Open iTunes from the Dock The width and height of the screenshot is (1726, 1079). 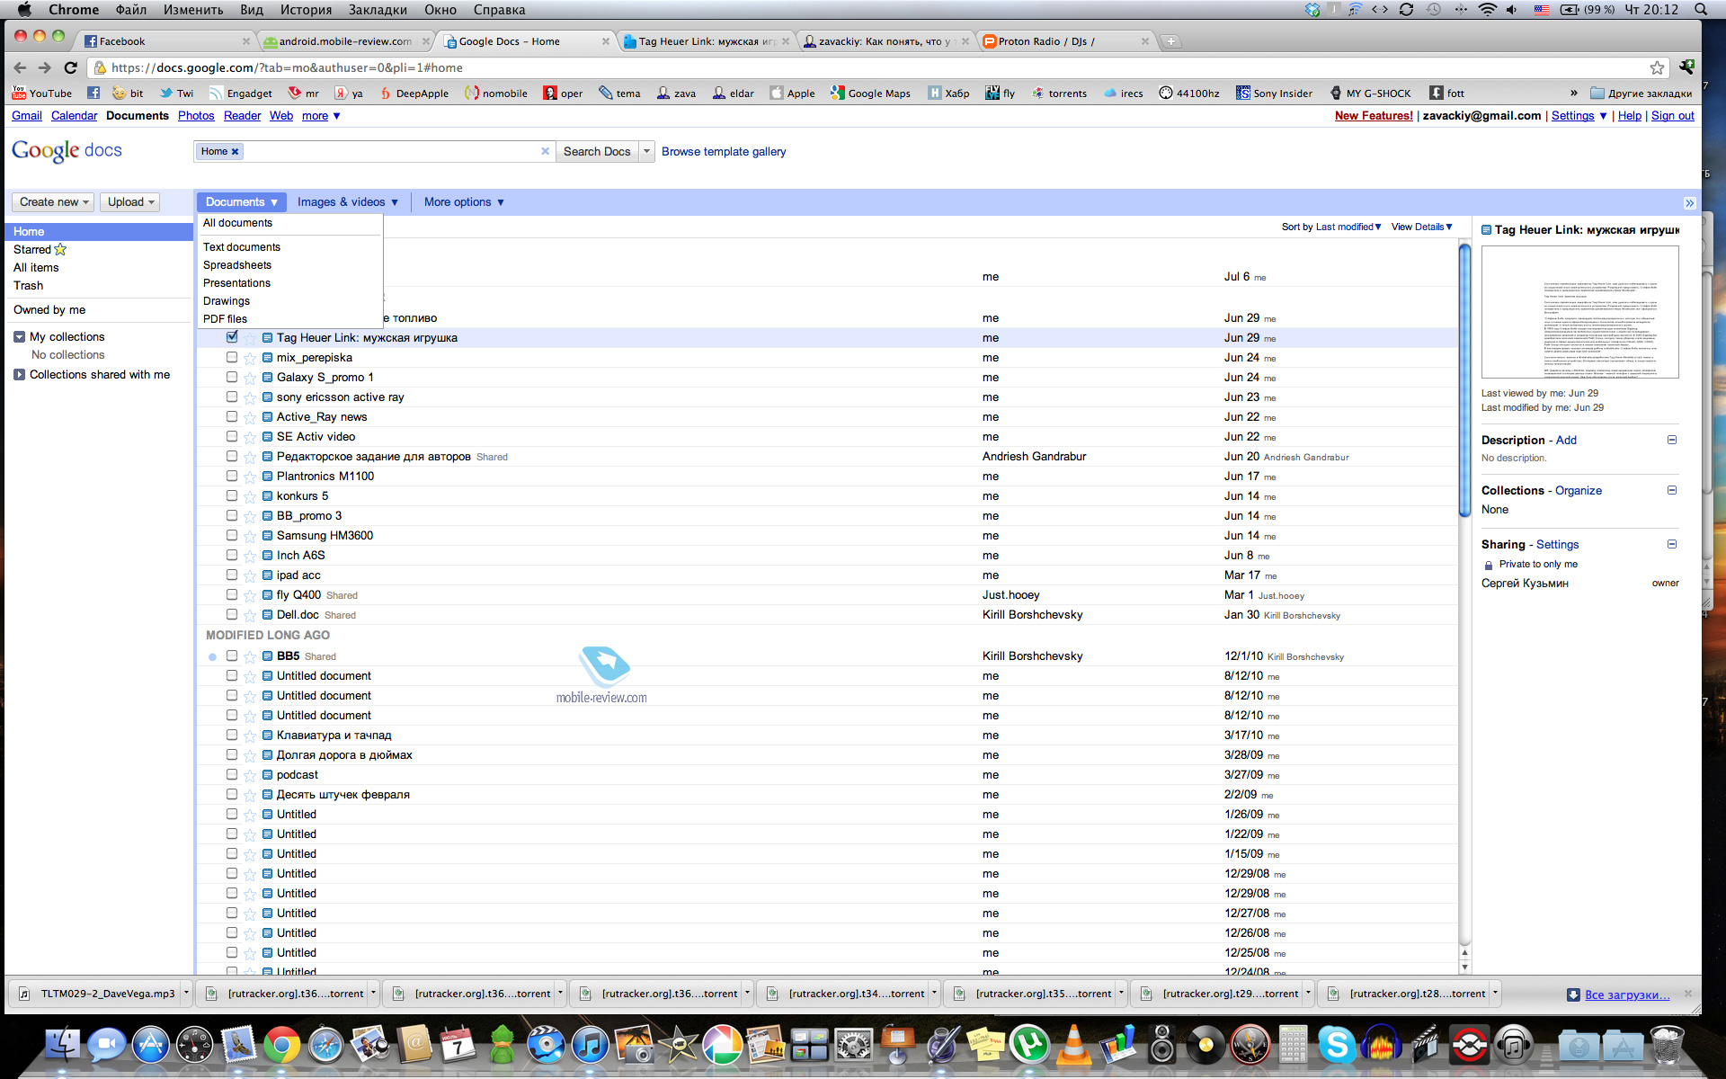point(590,1045)
